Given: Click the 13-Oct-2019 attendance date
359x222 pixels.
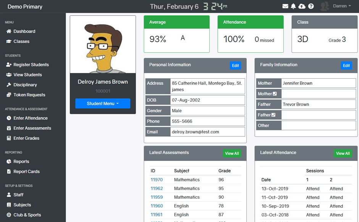Looking at the screenshot, I should tap(275, 189).
